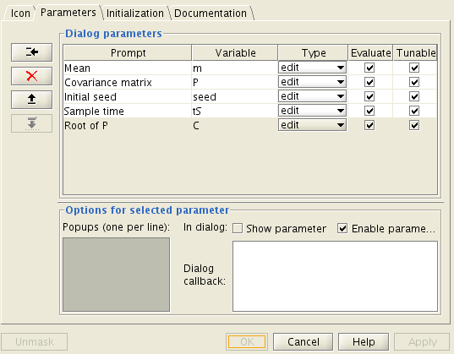Open the Initialization tab
454x354 pixels.
pyautogui.click(x=135, y=14)
